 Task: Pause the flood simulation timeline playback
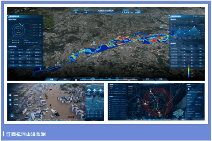pyautogui.click(x=76, y=80)
